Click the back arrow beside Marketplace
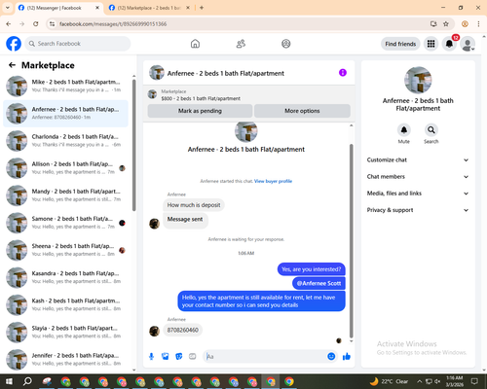The width and height of the screenshot is (487, 389). point(12,65)
